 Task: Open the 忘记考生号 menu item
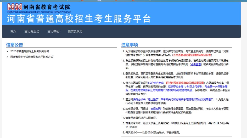click(x=32, y=31)
